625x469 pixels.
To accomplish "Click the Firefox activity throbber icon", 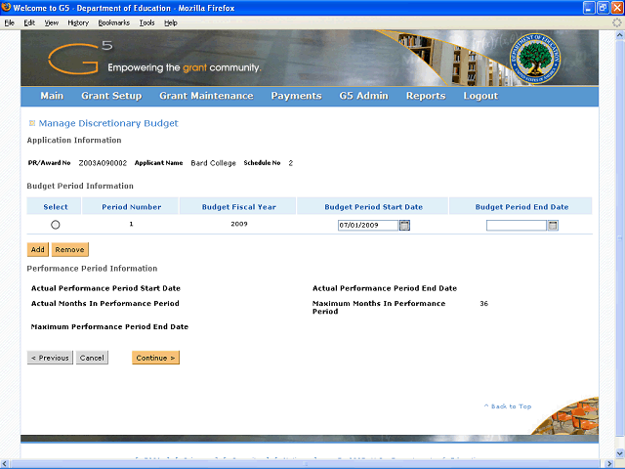I will point(616,22).
